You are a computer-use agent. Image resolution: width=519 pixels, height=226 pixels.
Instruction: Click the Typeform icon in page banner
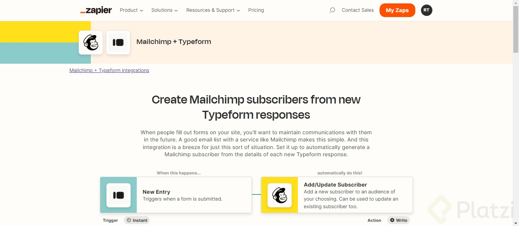click(118, 42)
